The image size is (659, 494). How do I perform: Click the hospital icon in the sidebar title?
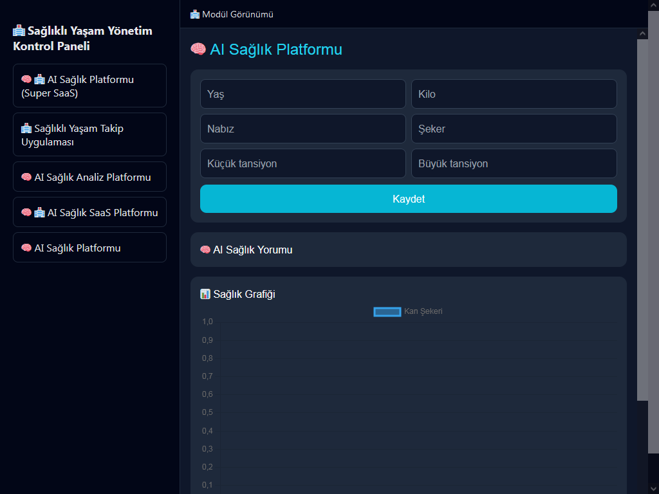pos(19,31)
